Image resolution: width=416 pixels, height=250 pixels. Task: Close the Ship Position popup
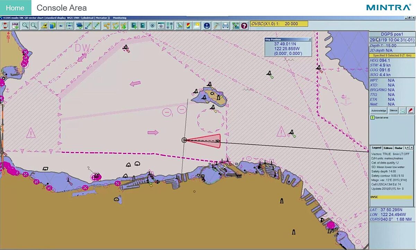(x=310, y=40)
